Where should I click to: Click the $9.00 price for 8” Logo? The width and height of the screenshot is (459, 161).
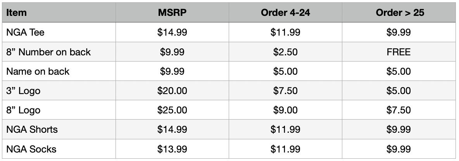tap(285, 110)
